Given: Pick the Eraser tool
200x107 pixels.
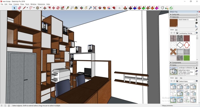Looking at the screenshot, I should (x=19, y=8).
